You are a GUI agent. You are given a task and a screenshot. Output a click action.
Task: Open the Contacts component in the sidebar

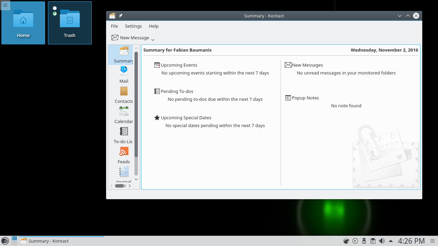pos(124,95)
